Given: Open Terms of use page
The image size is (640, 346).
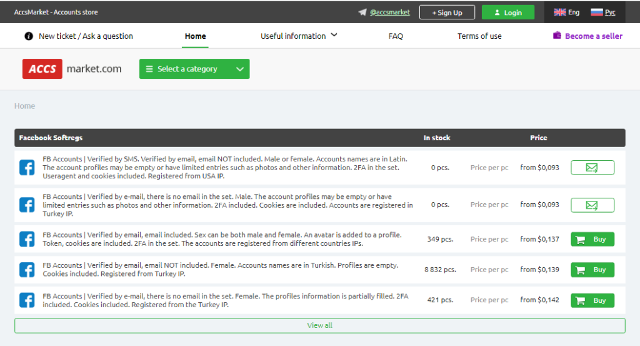Looking at the screenshot, I should pos(479,36).
